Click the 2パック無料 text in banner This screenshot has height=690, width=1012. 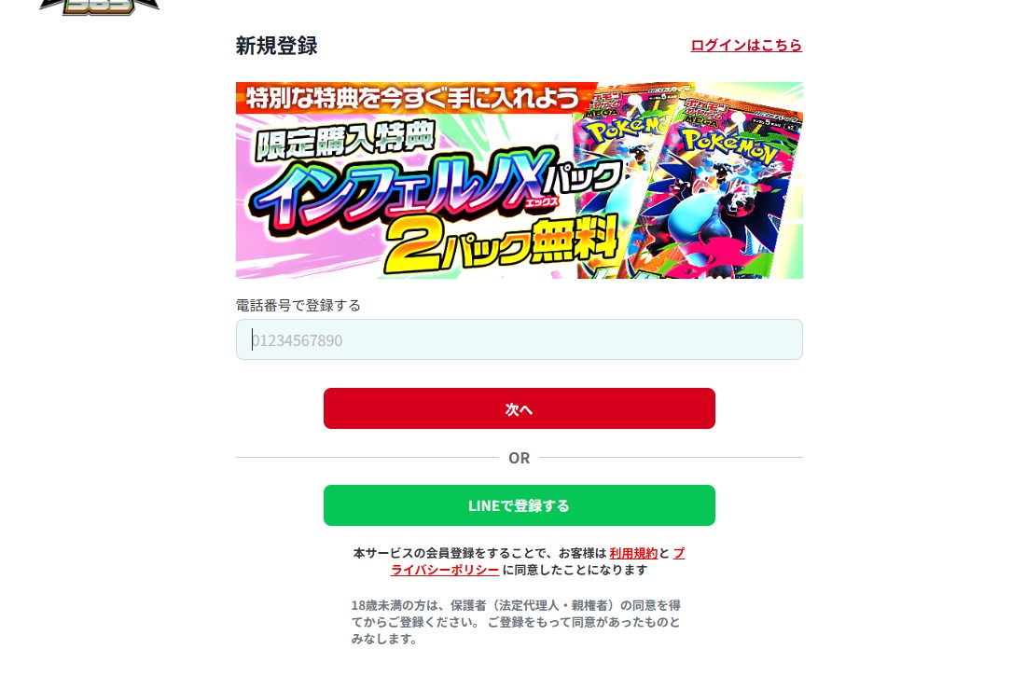pyautogui.click(x=502, y=246)
